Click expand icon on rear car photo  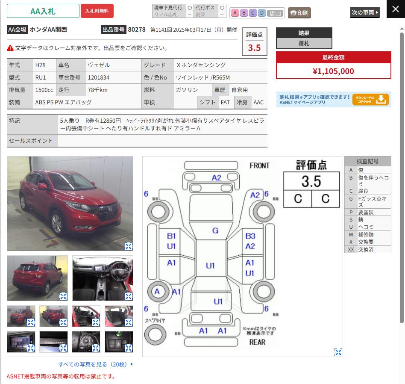pos(63,296)
